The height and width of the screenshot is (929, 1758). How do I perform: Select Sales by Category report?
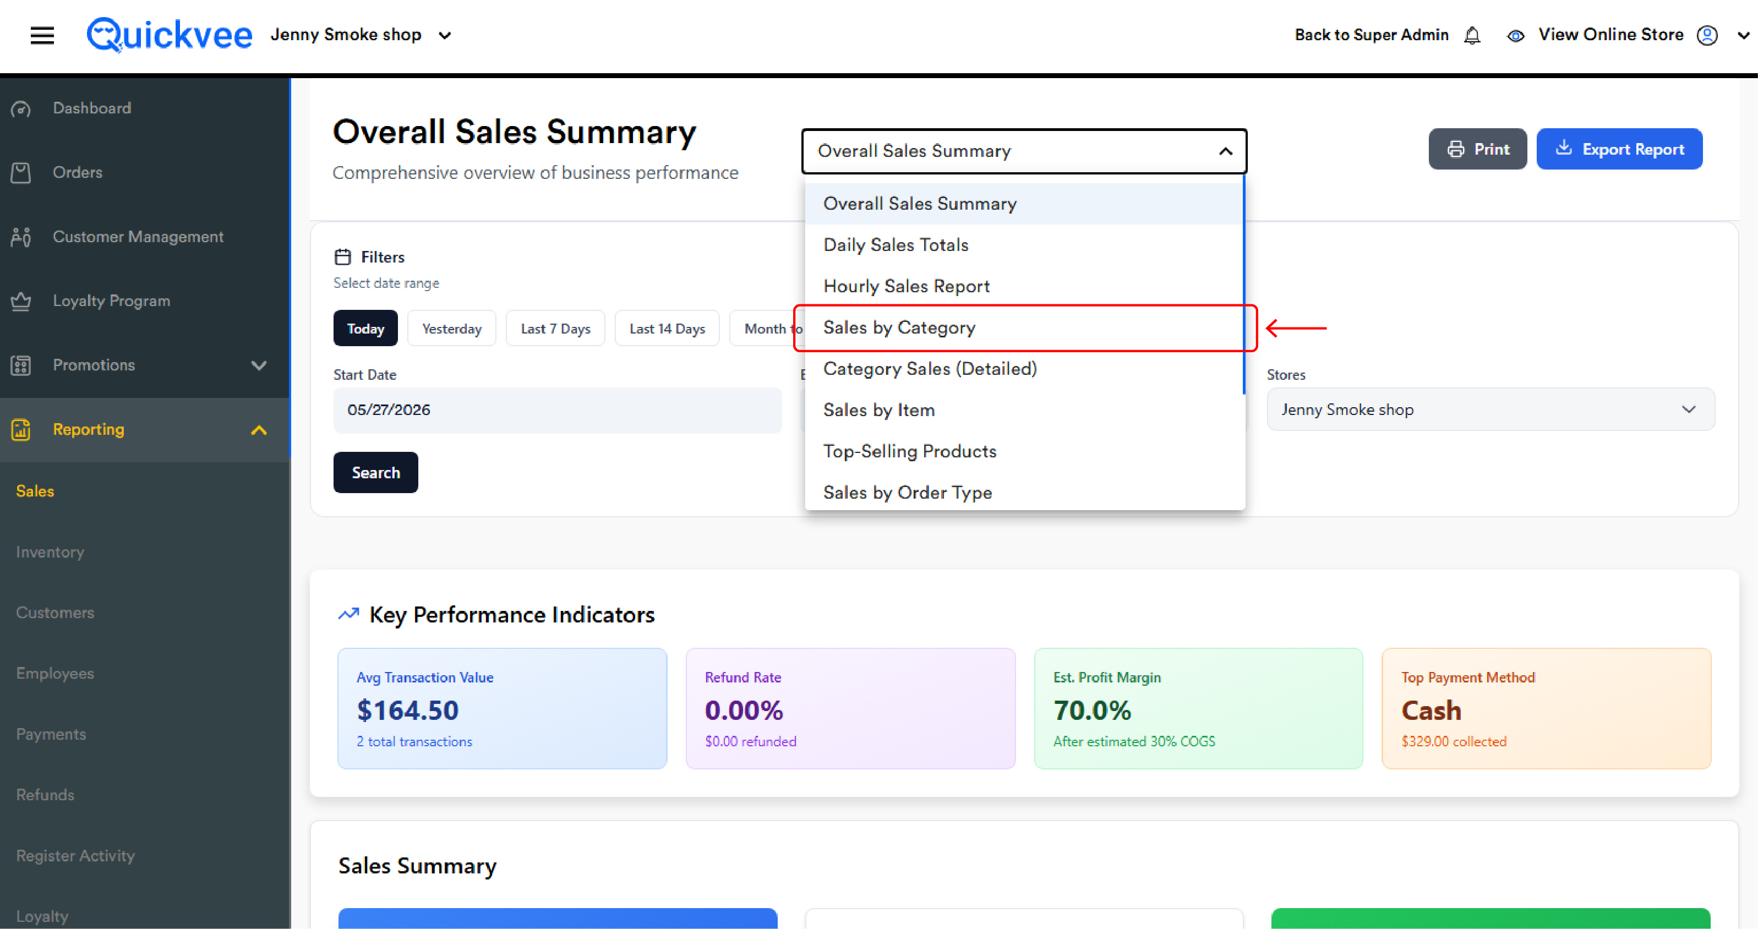(1024, 327)
